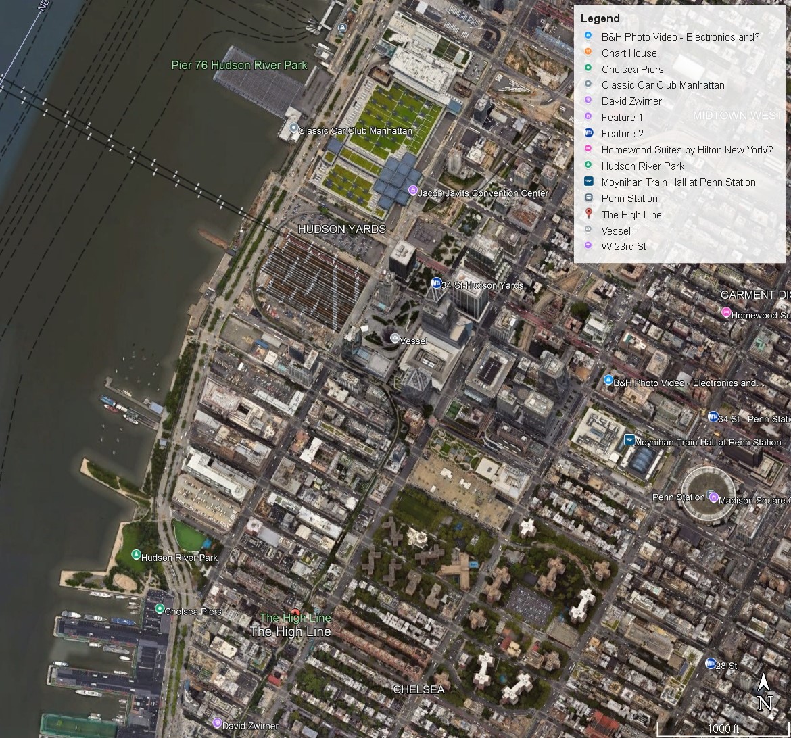Click the W 23rd St legend icon

tap(588, 246)
